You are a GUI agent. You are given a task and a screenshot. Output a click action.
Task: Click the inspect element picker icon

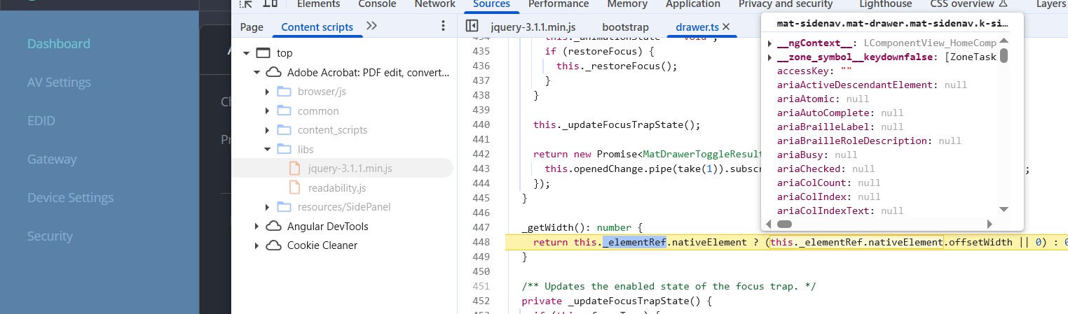click(x=245, y=3)
